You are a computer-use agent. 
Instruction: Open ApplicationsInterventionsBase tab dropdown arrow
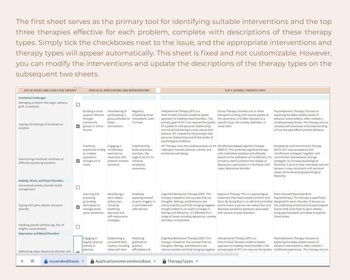[154, 261]
